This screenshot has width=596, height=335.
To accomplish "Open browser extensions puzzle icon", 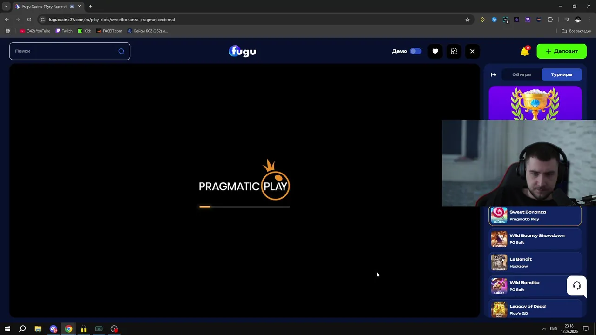I will [550, 20].
